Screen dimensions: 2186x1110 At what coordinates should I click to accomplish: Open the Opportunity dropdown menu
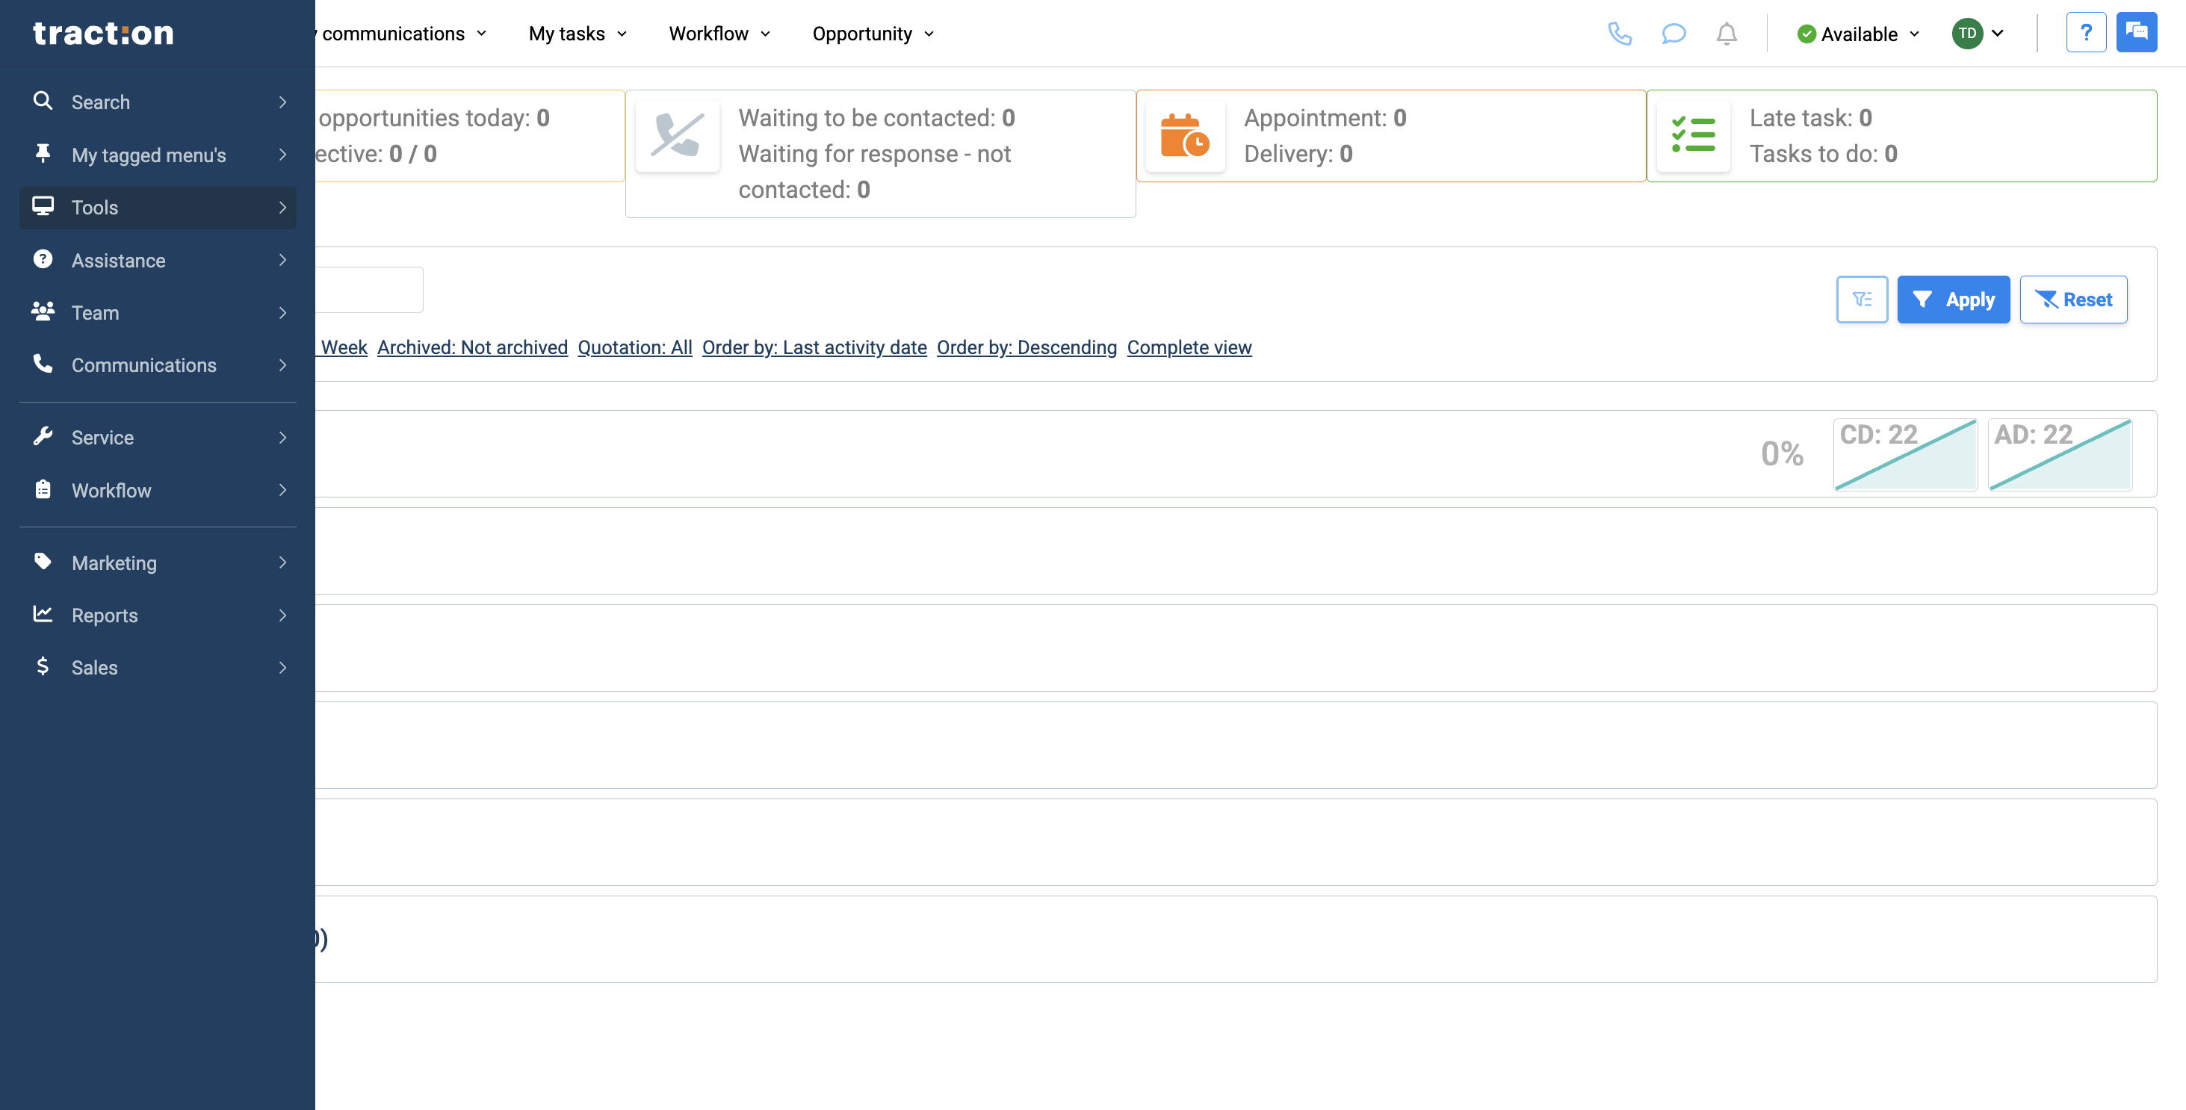coord(873,33)
